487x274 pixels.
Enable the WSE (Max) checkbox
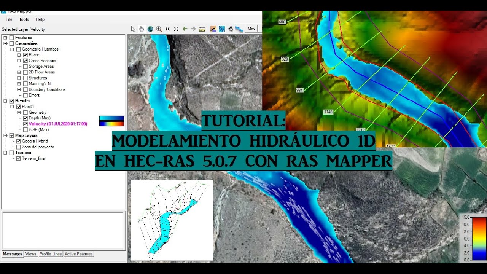(25, 129)
